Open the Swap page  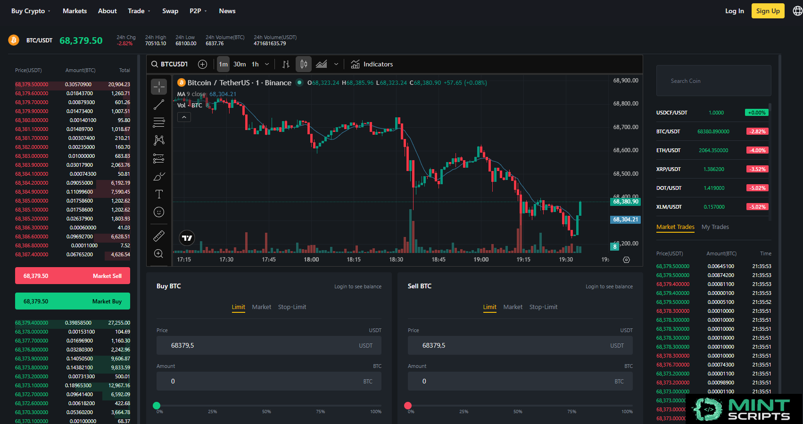click(x=170, y=11)
